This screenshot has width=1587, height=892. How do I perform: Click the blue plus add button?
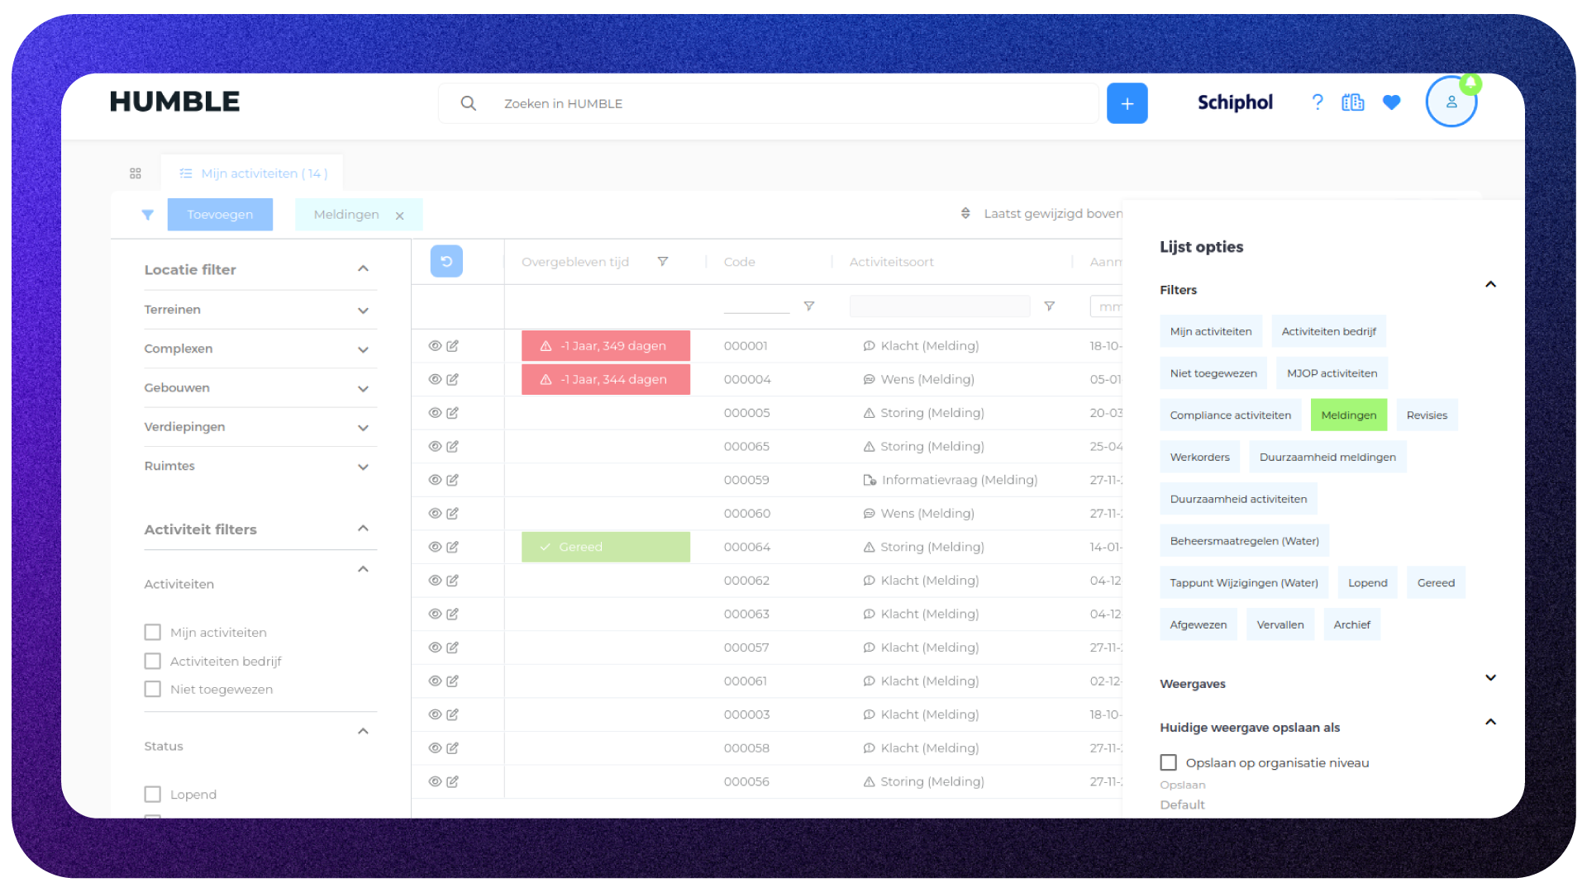pos(1127,103)
